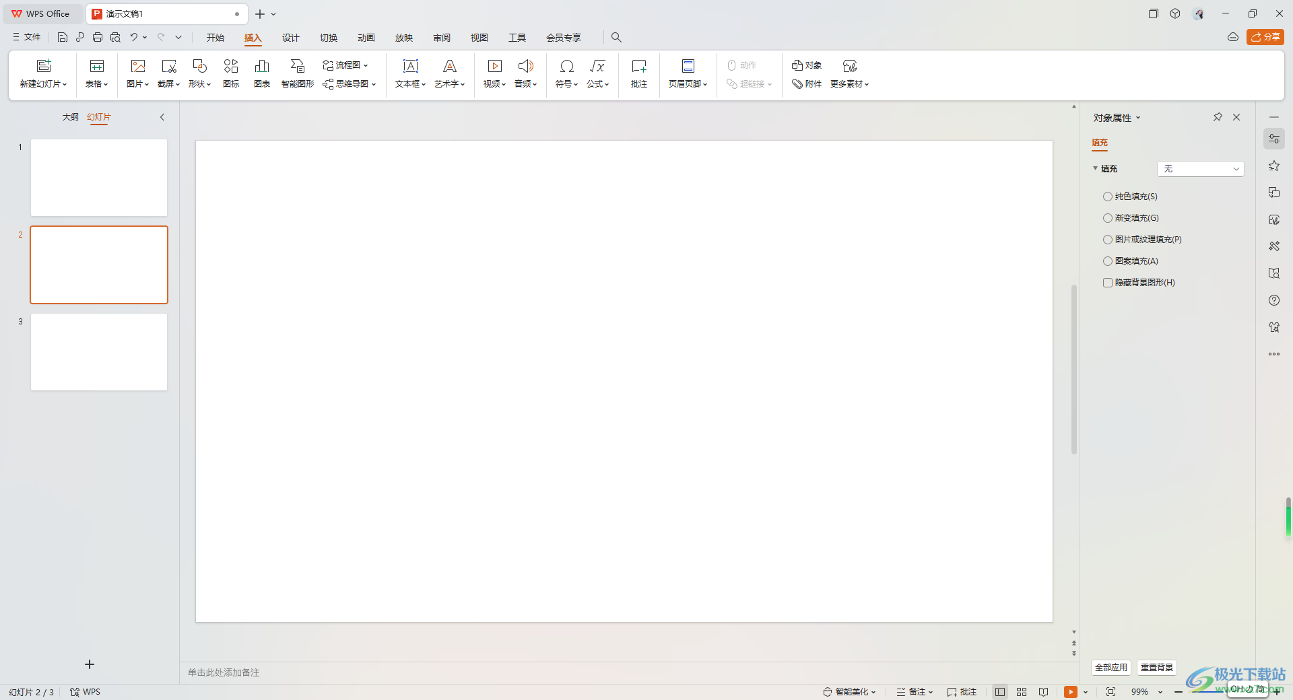Open the Picture (图片) insert icon
The width and height of the screenshot is (1293, 700).
click(x=138, y=66)
